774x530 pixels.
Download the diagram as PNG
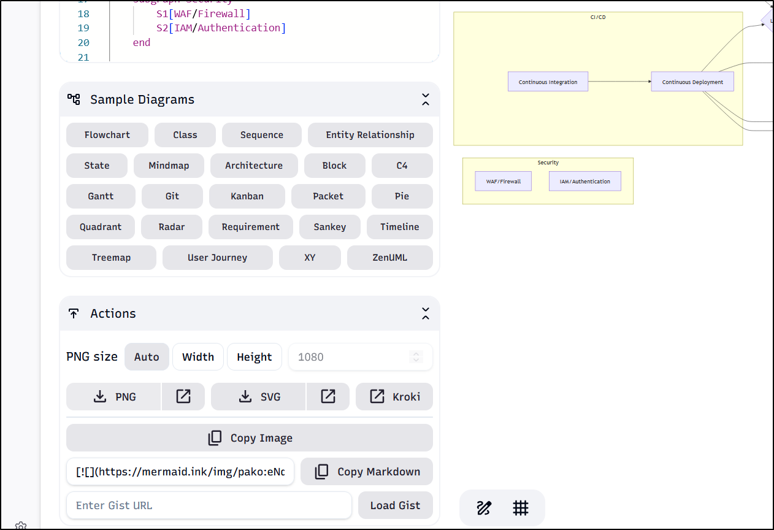(114, 397)
